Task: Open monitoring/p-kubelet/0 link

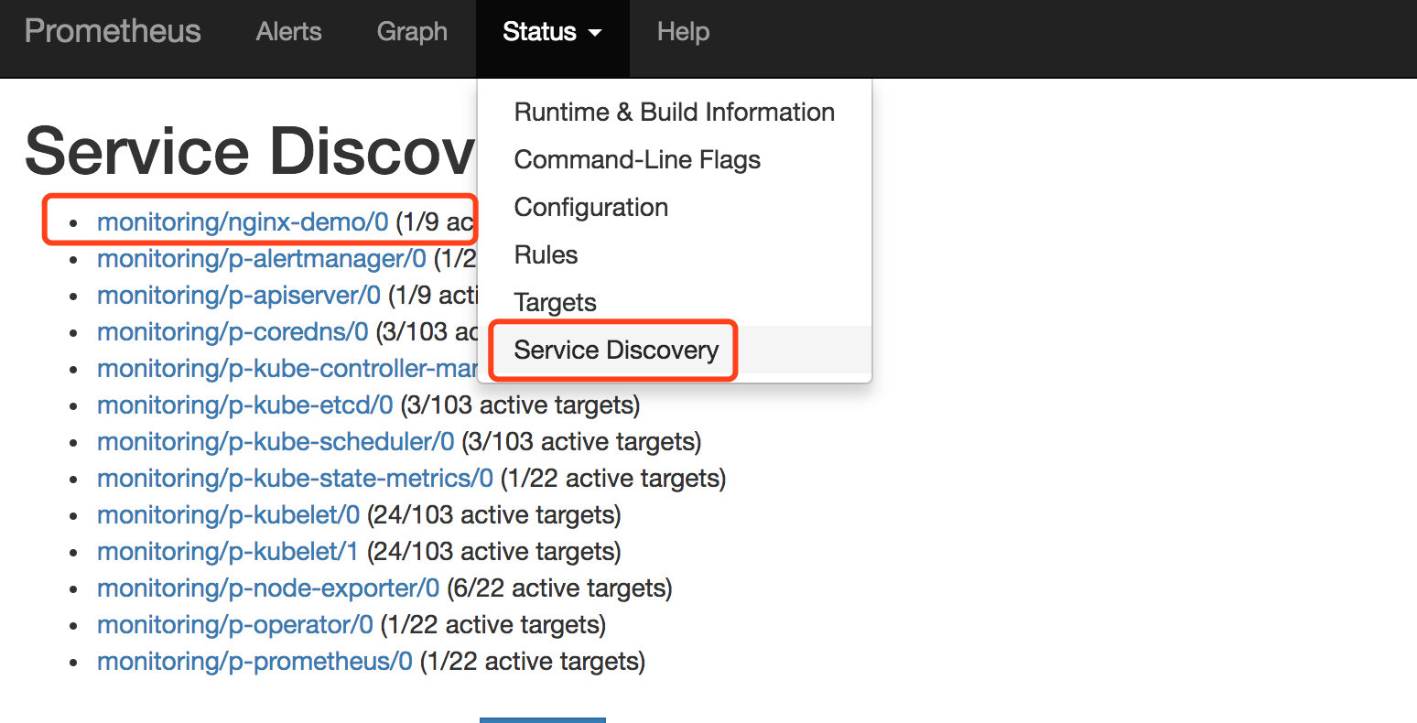Action: click(x=228, y=515)
